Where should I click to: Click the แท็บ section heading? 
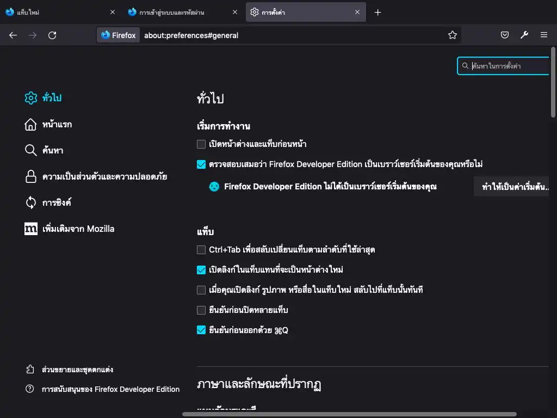coord(205,232)
